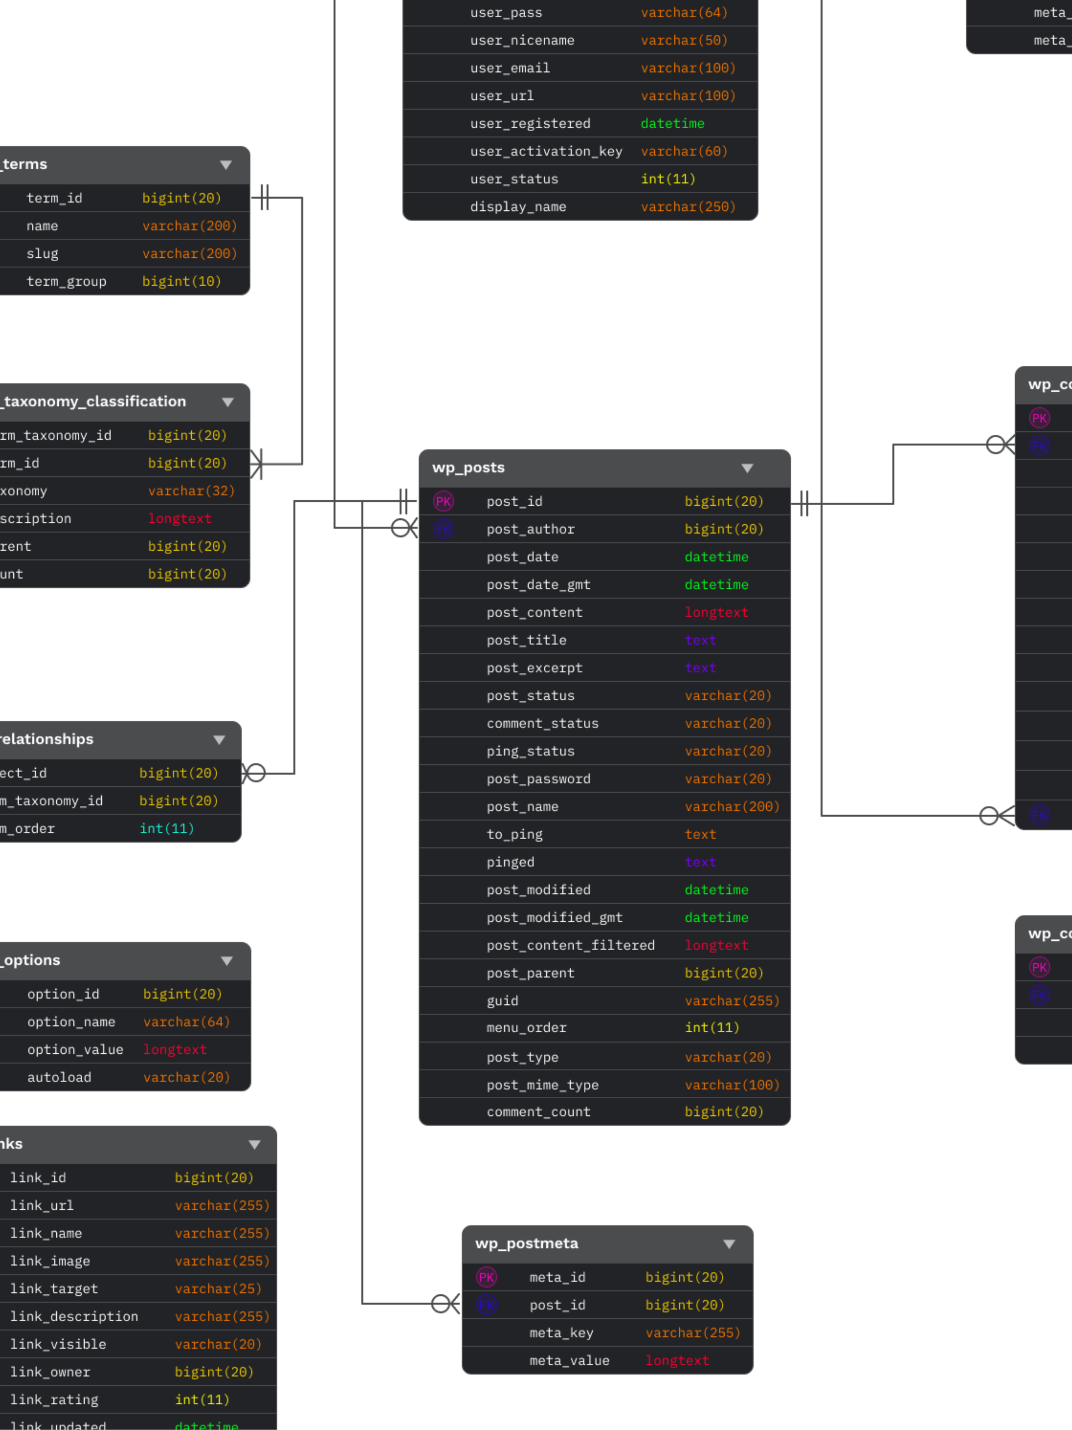This screenshot has width=1072, height=1430.
Task: Select the post_date_gmt field
Action: click(604, 585)
